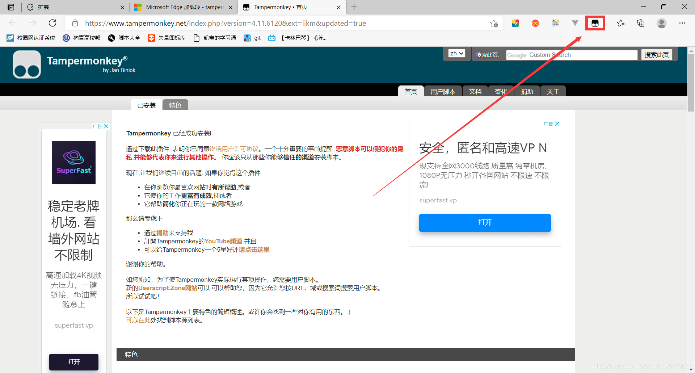Click the browser forward arrow
The image size is (695, 373).
point(33,23)
